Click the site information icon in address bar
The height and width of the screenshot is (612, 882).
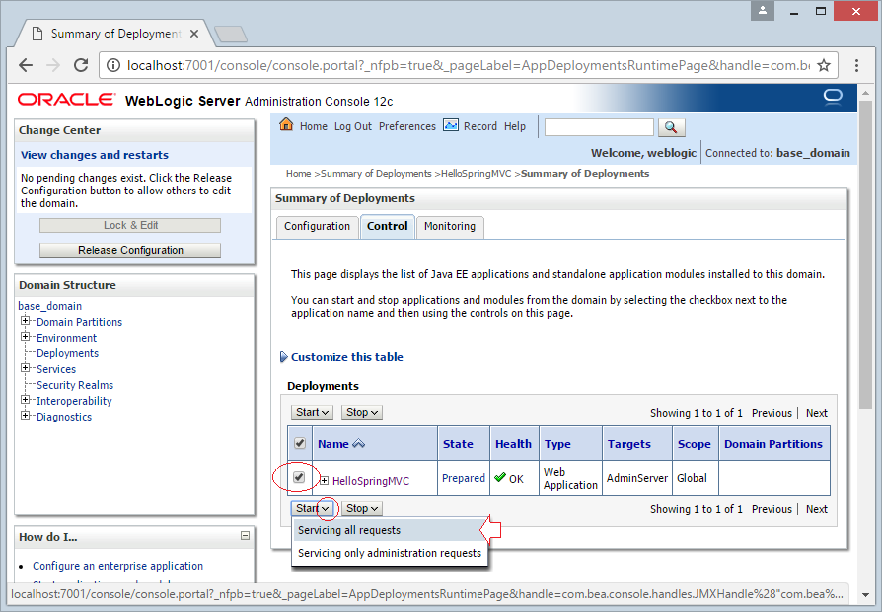click(x=113, y=65)
